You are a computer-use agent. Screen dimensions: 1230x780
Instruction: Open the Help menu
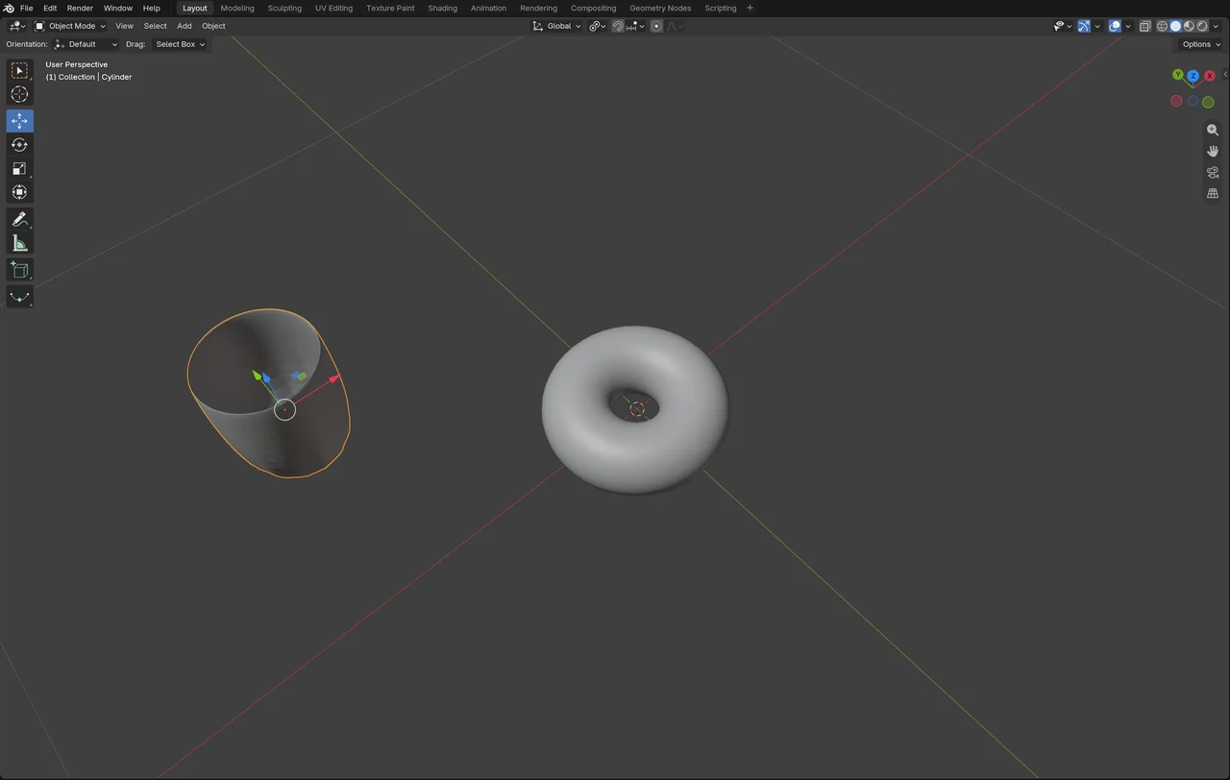(152, 8)
